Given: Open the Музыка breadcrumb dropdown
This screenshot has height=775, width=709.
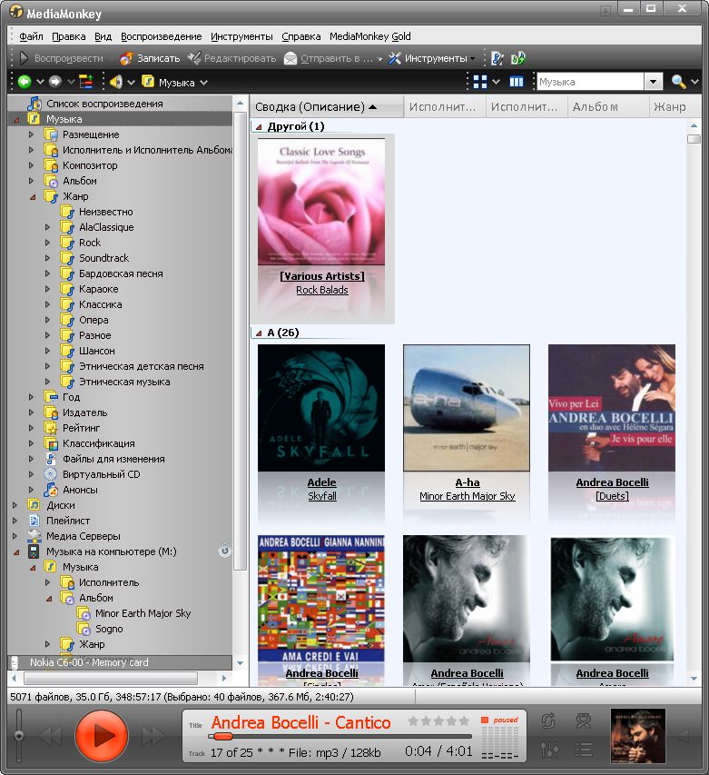Looking at the screenshot, I should (204, 82).
